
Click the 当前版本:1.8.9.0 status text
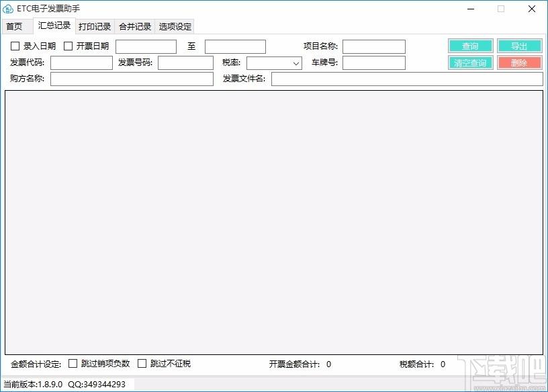click(x=33, y=385)
